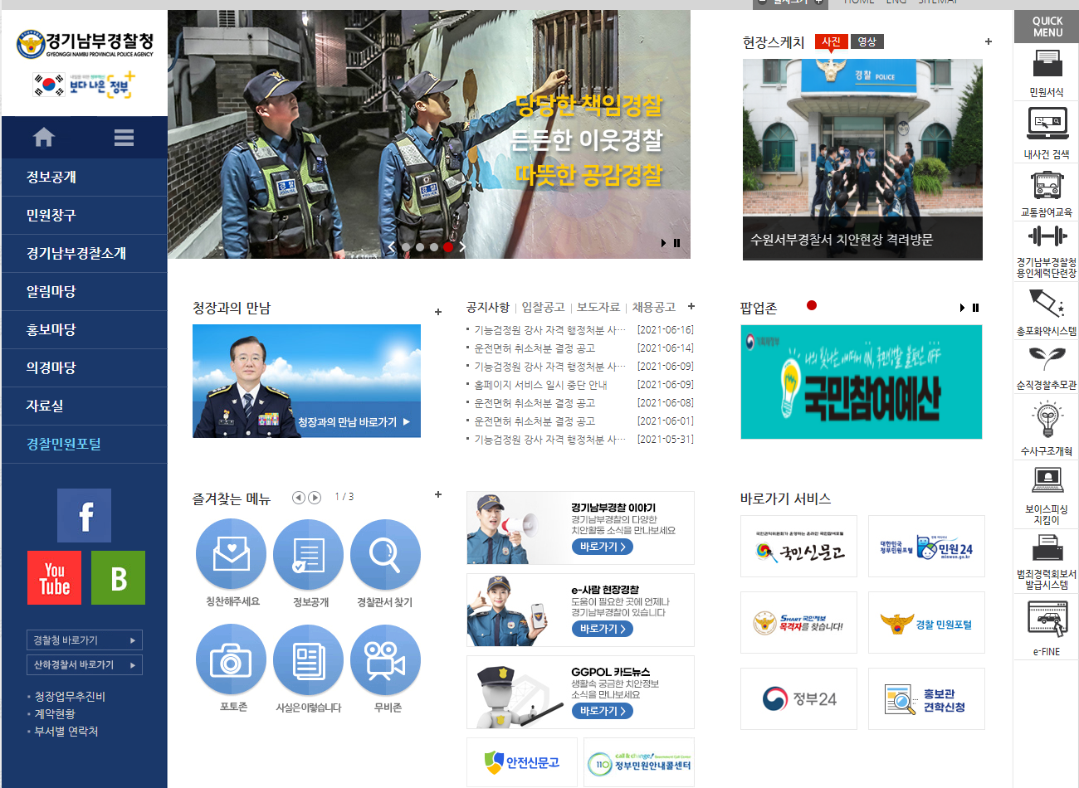Viewport: 1079px width, 788px height.
Task: Select the third banner slide dot
Action: (434, 246)
